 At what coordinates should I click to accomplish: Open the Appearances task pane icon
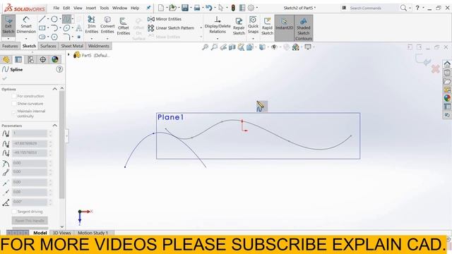click(x=447, y=98)
